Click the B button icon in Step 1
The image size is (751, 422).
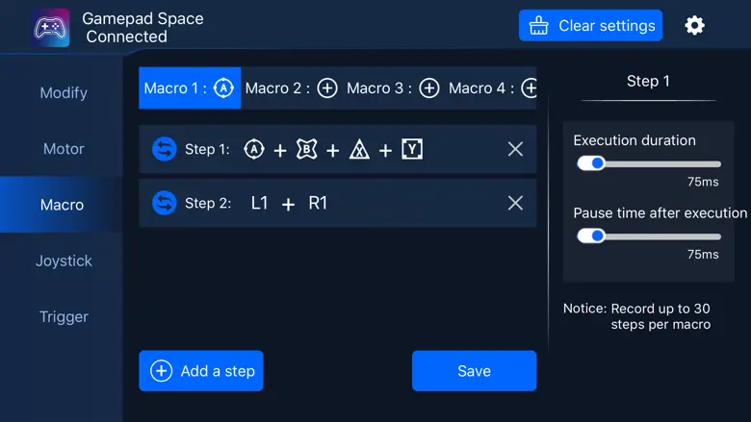pyautogui.click(x=306, y=149)
